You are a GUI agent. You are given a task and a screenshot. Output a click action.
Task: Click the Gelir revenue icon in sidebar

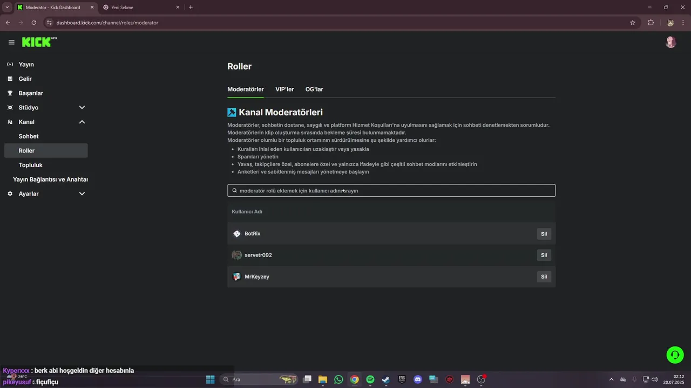[x=10, y=79]
